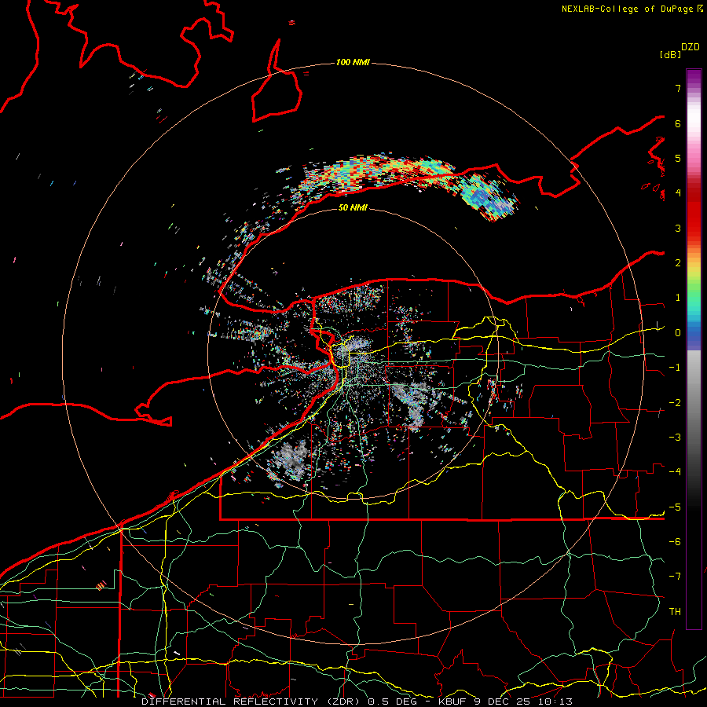Click the 5 value on the color scale

678,158
